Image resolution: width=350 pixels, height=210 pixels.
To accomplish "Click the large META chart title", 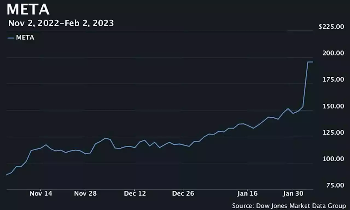I will [x=28, y=9].
